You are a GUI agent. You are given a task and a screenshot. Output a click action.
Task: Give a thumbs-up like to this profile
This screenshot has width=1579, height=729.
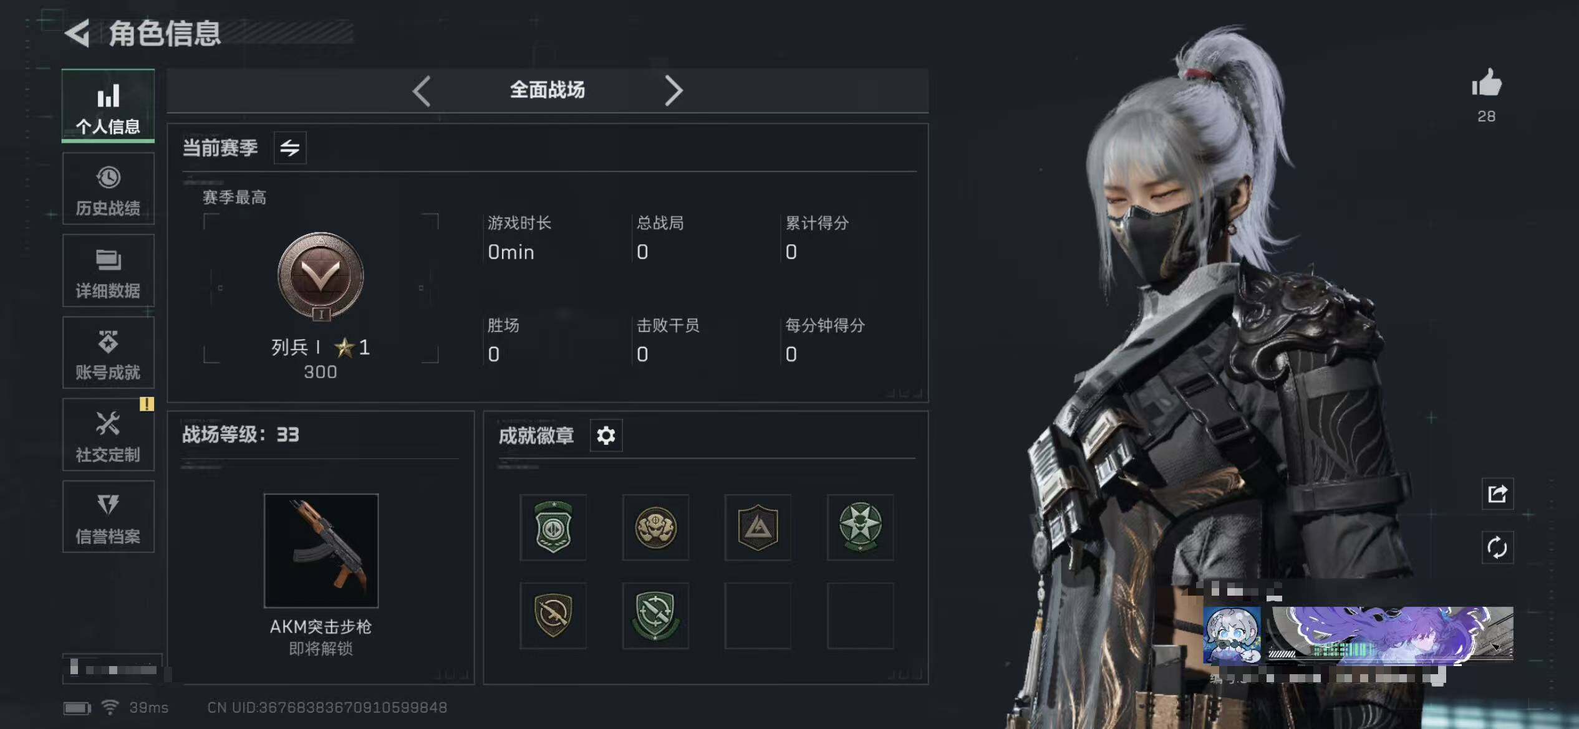click(1487, 82)
